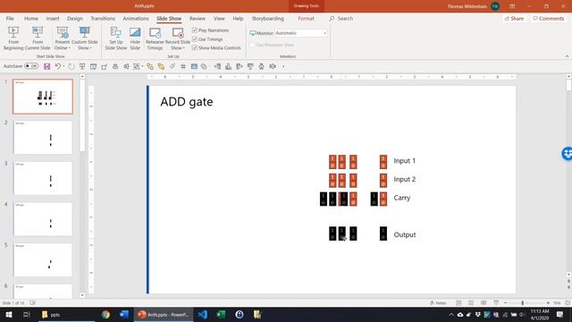Start slideshow From Current Slide
Screen dimensions: 572x322
point(38,38)
